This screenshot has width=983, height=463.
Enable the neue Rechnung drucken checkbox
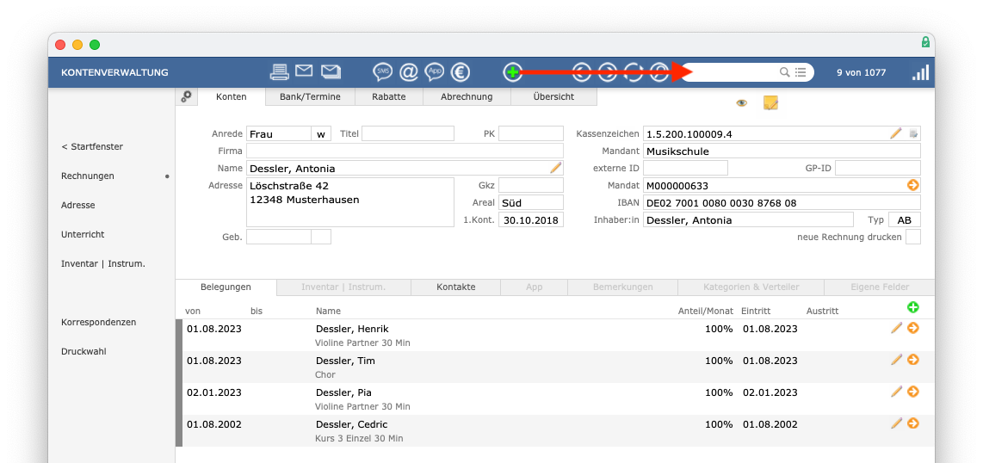[913, 237]
